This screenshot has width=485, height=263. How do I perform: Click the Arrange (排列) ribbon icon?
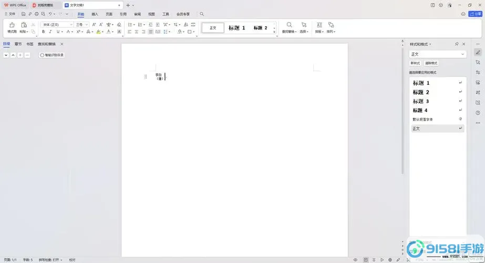(x=331, y=25)
